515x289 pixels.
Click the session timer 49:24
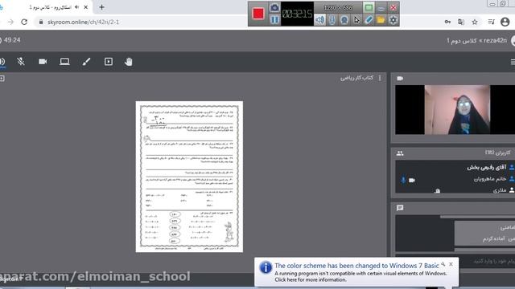pyautogui.click(x=12, y=40)
